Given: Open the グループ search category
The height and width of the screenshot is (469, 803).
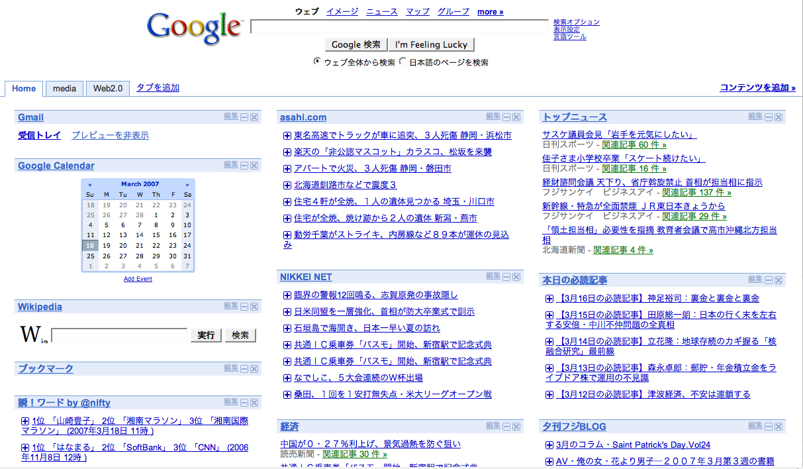Looking at the screenshot, I should coord(453,11).
